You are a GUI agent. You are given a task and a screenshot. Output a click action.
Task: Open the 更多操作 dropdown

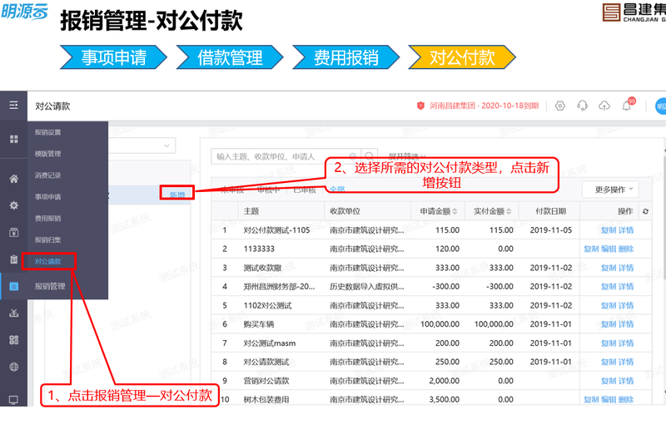click(610, 190)
